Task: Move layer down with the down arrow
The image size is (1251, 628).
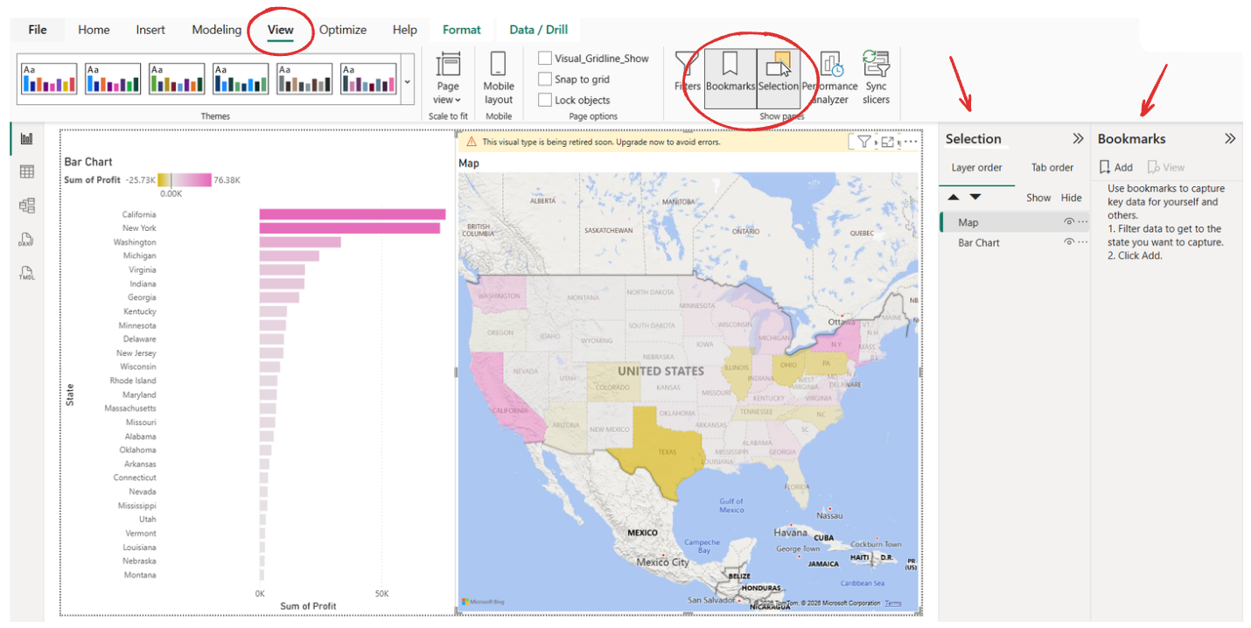Action: point(975,198)
